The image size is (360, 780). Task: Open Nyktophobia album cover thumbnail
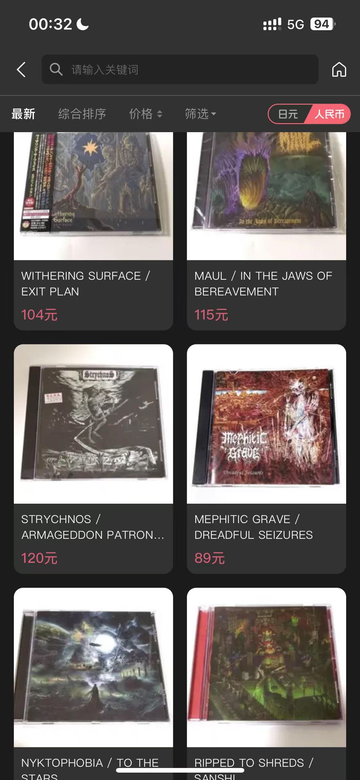(93, 667)
